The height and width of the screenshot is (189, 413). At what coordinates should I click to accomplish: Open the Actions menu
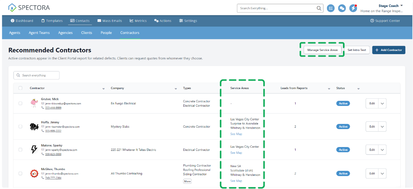tap(163, 21)
